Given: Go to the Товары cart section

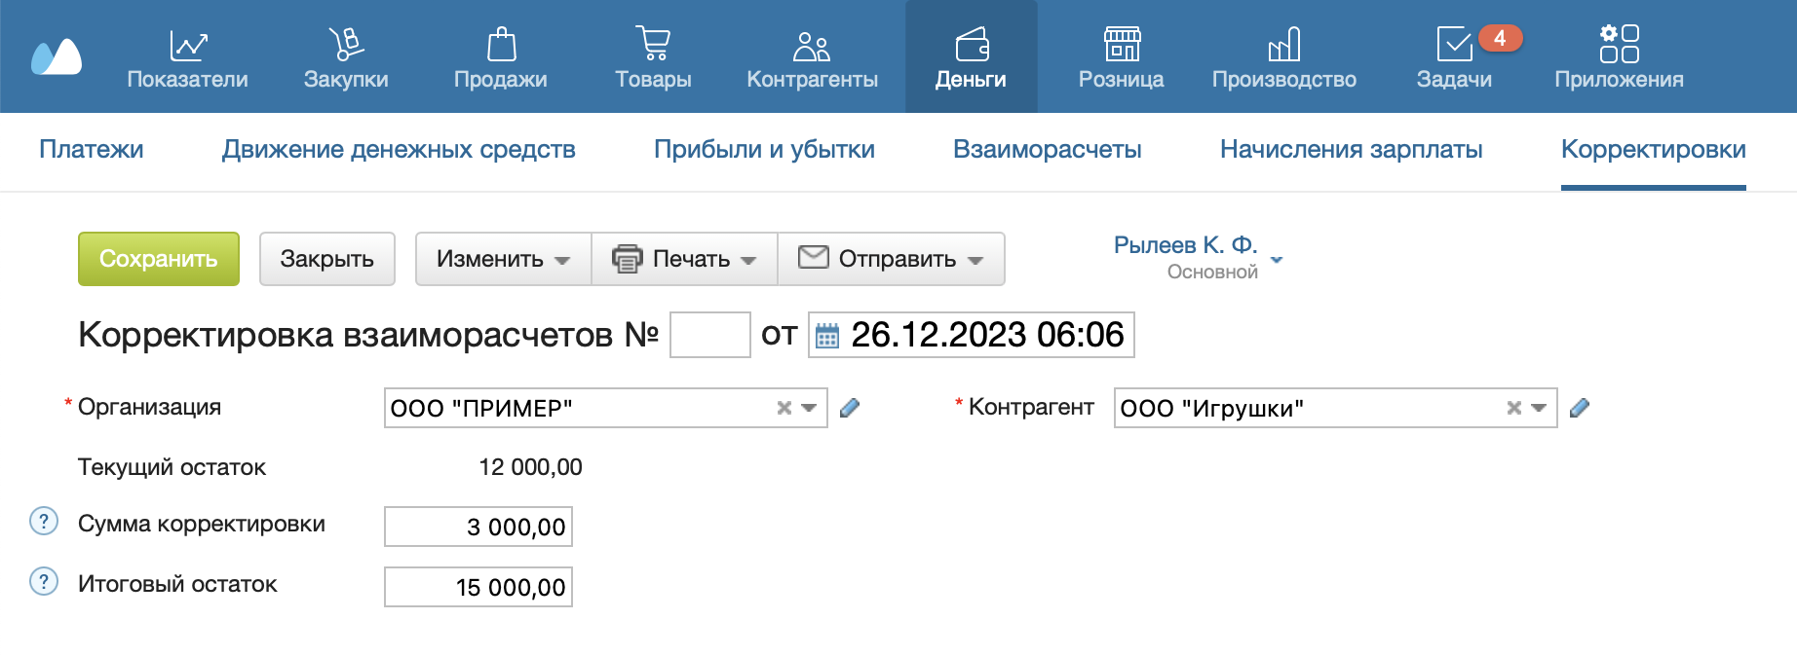Looking at the screenshot, I should (x=653, y=58).
